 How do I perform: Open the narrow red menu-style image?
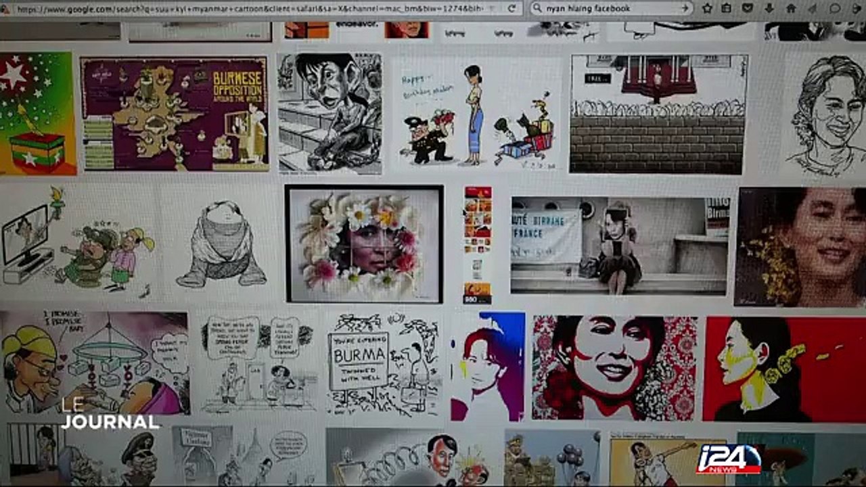point(478,245)
